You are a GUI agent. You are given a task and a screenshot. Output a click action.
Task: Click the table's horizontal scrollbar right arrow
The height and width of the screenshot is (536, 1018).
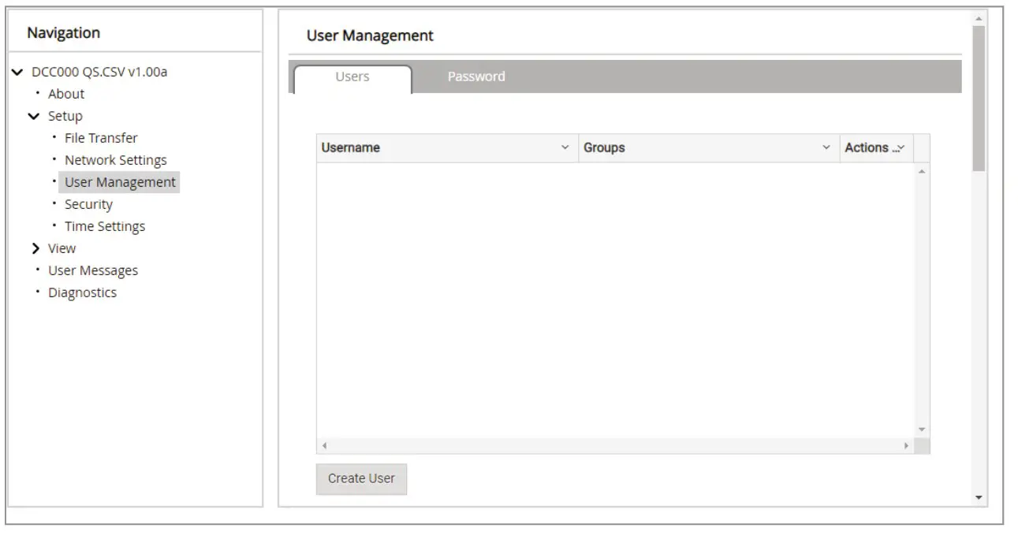[x=907, y=444]
